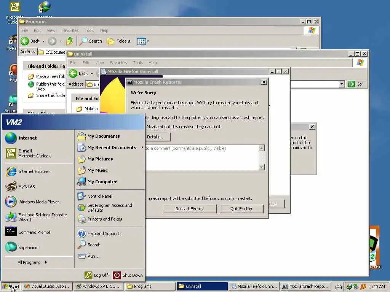Click Quit Firefox button
Viewport: 390px width, 292px height.
tap(241, 209)
